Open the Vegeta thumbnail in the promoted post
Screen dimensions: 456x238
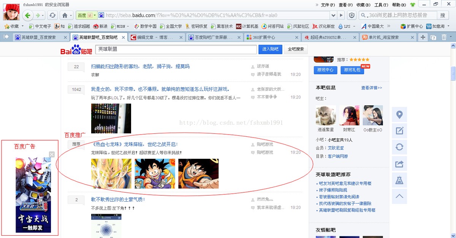tap(111, 174)
